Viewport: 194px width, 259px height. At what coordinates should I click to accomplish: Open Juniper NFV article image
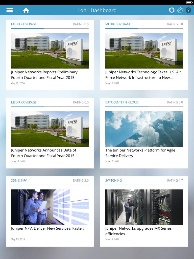click(x=50, y=207)
